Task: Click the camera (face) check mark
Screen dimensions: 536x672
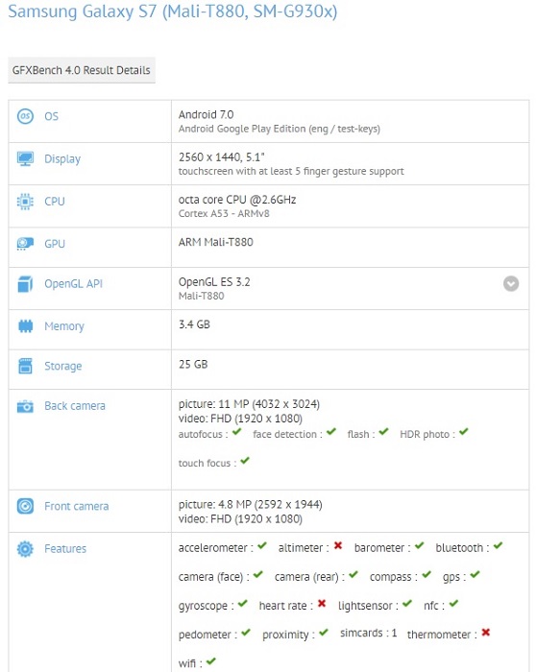Action: (257, 575)
